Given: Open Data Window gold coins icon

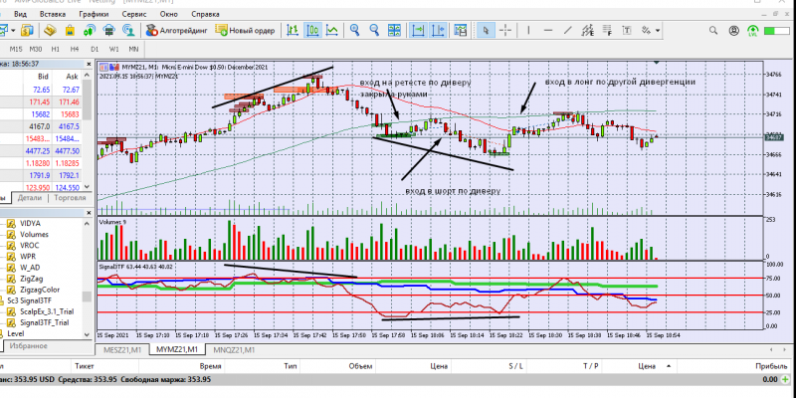Looking at the screenshot, I should tap(49, 30).
